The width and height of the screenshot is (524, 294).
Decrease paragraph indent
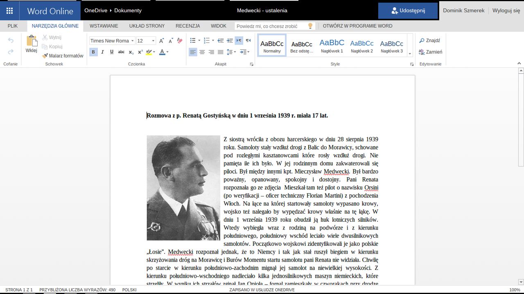[220, 40]
